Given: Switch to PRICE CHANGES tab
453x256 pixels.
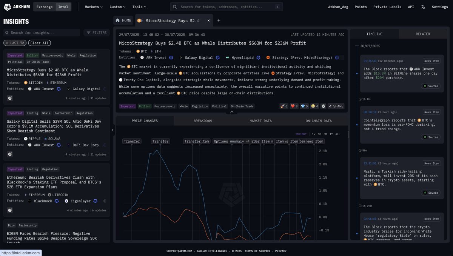Looking at the screenshot, I should (x=145, y=121).
